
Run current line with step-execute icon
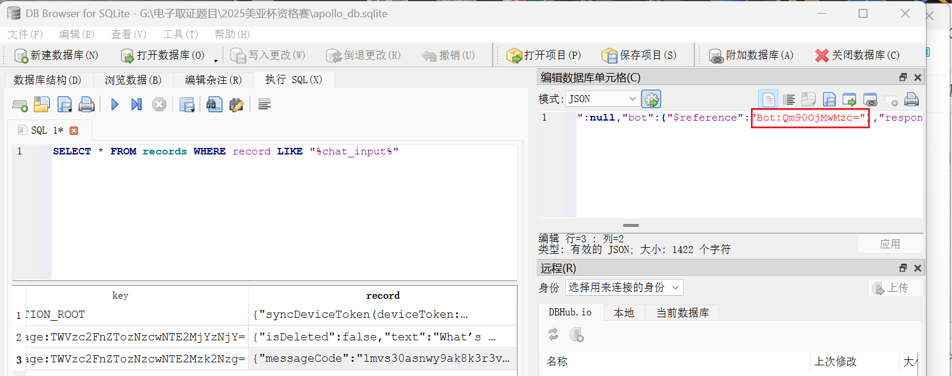click(x=136, y=105)
